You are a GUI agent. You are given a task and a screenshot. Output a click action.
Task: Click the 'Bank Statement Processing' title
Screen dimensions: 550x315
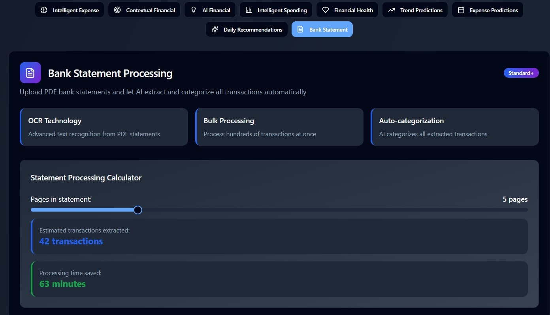[x=110, y=73]
